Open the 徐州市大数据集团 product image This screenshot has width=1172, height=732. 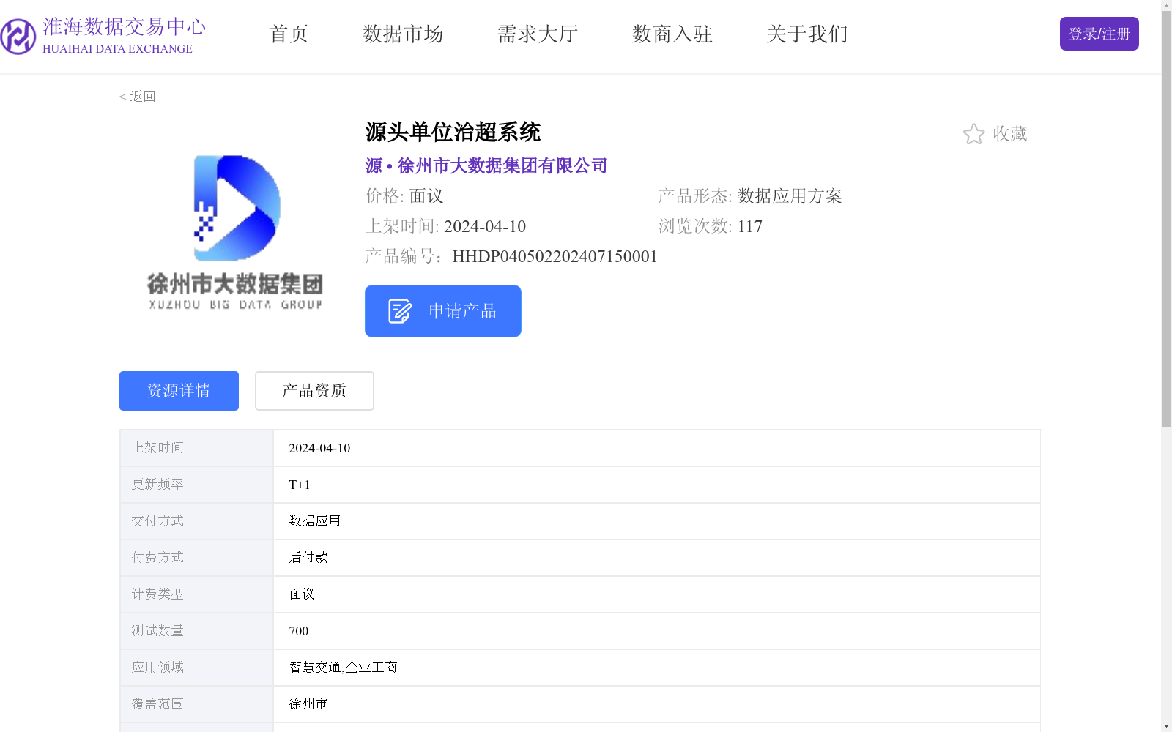235,232
